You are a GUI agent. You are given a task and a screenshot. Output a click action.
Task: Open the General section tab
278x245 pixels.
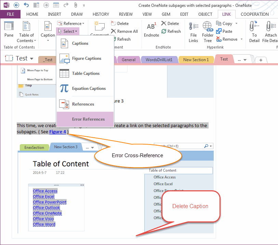[128, 60]
